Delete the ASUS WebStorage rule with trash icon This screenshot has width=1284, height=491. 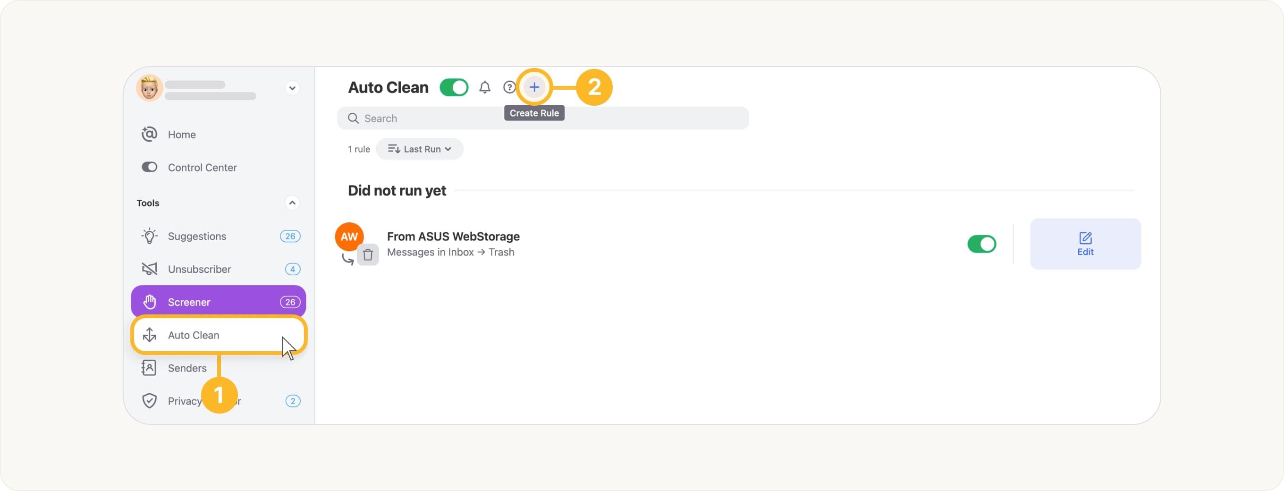(368, 255)
